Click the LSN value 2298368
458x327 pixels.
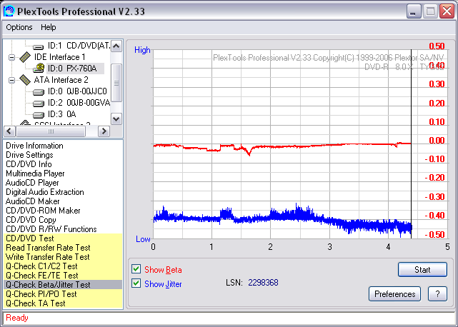point(263,283)
